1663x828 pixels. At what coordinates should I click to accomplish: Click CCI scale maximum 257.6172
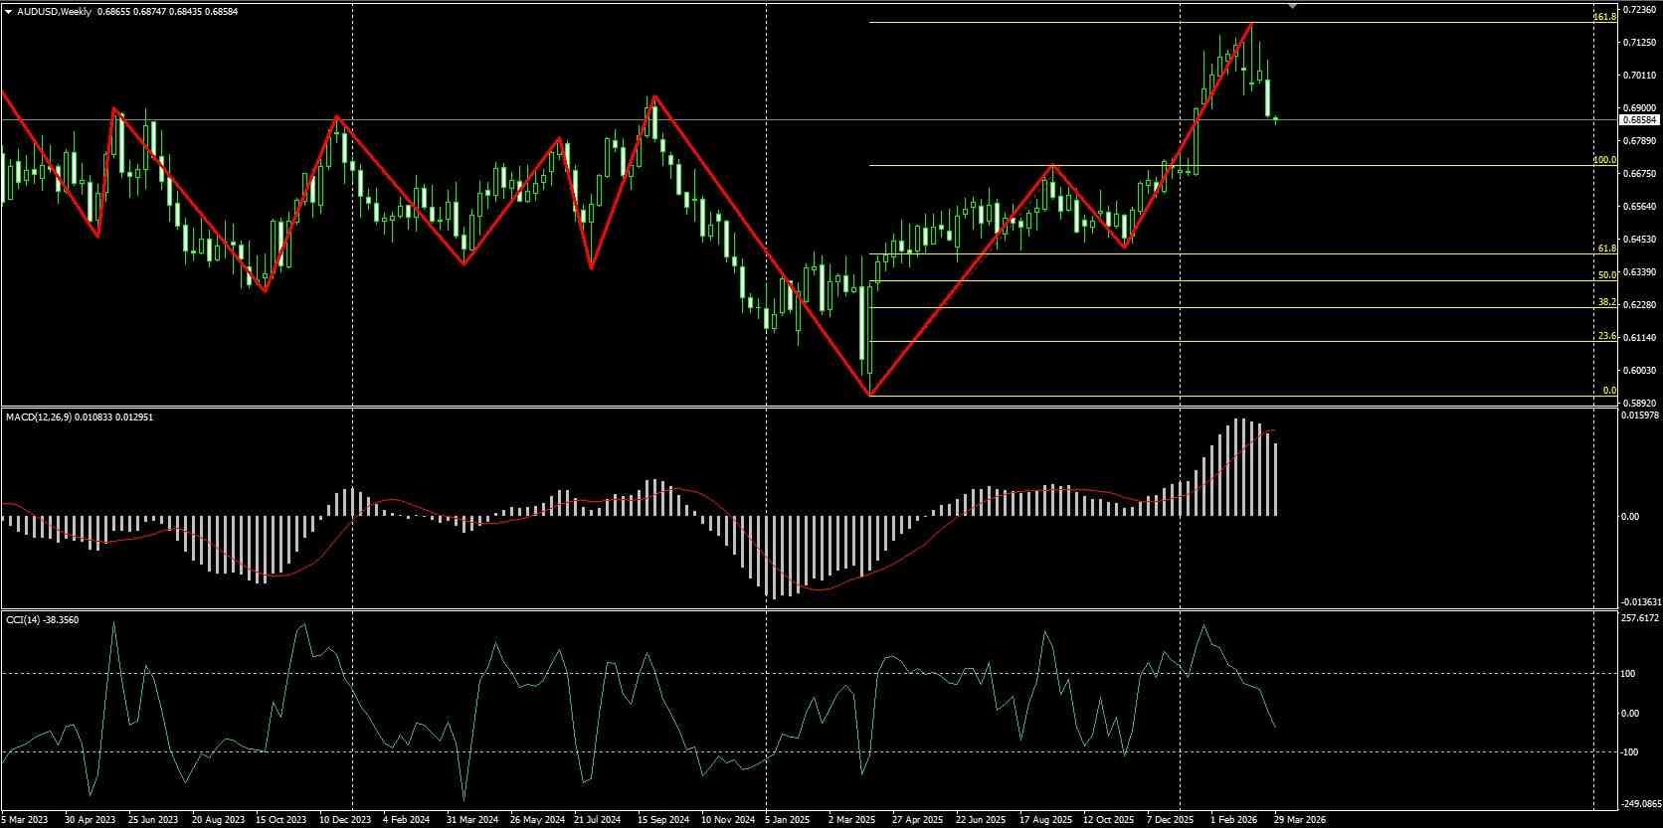pyautogui.click(x=1640, y=618)
